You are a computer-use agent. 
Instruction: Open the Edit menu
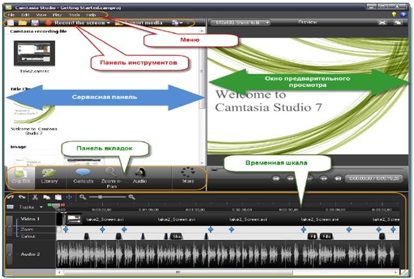tap(26, 15)
